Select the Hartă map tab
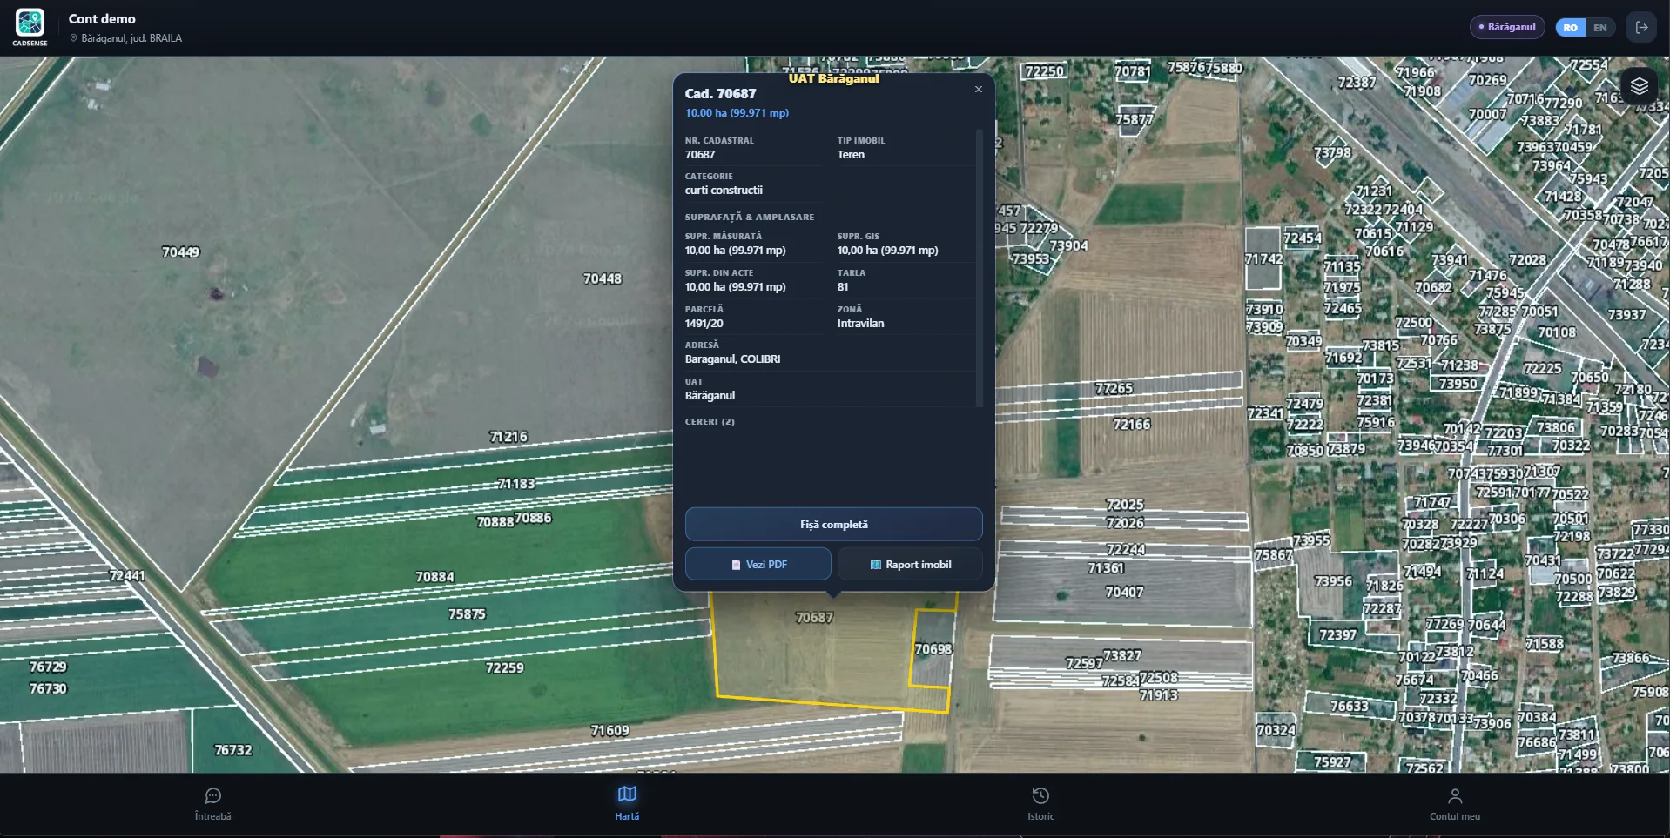This screenshot has height=838, width=1670. click(627, 804)
